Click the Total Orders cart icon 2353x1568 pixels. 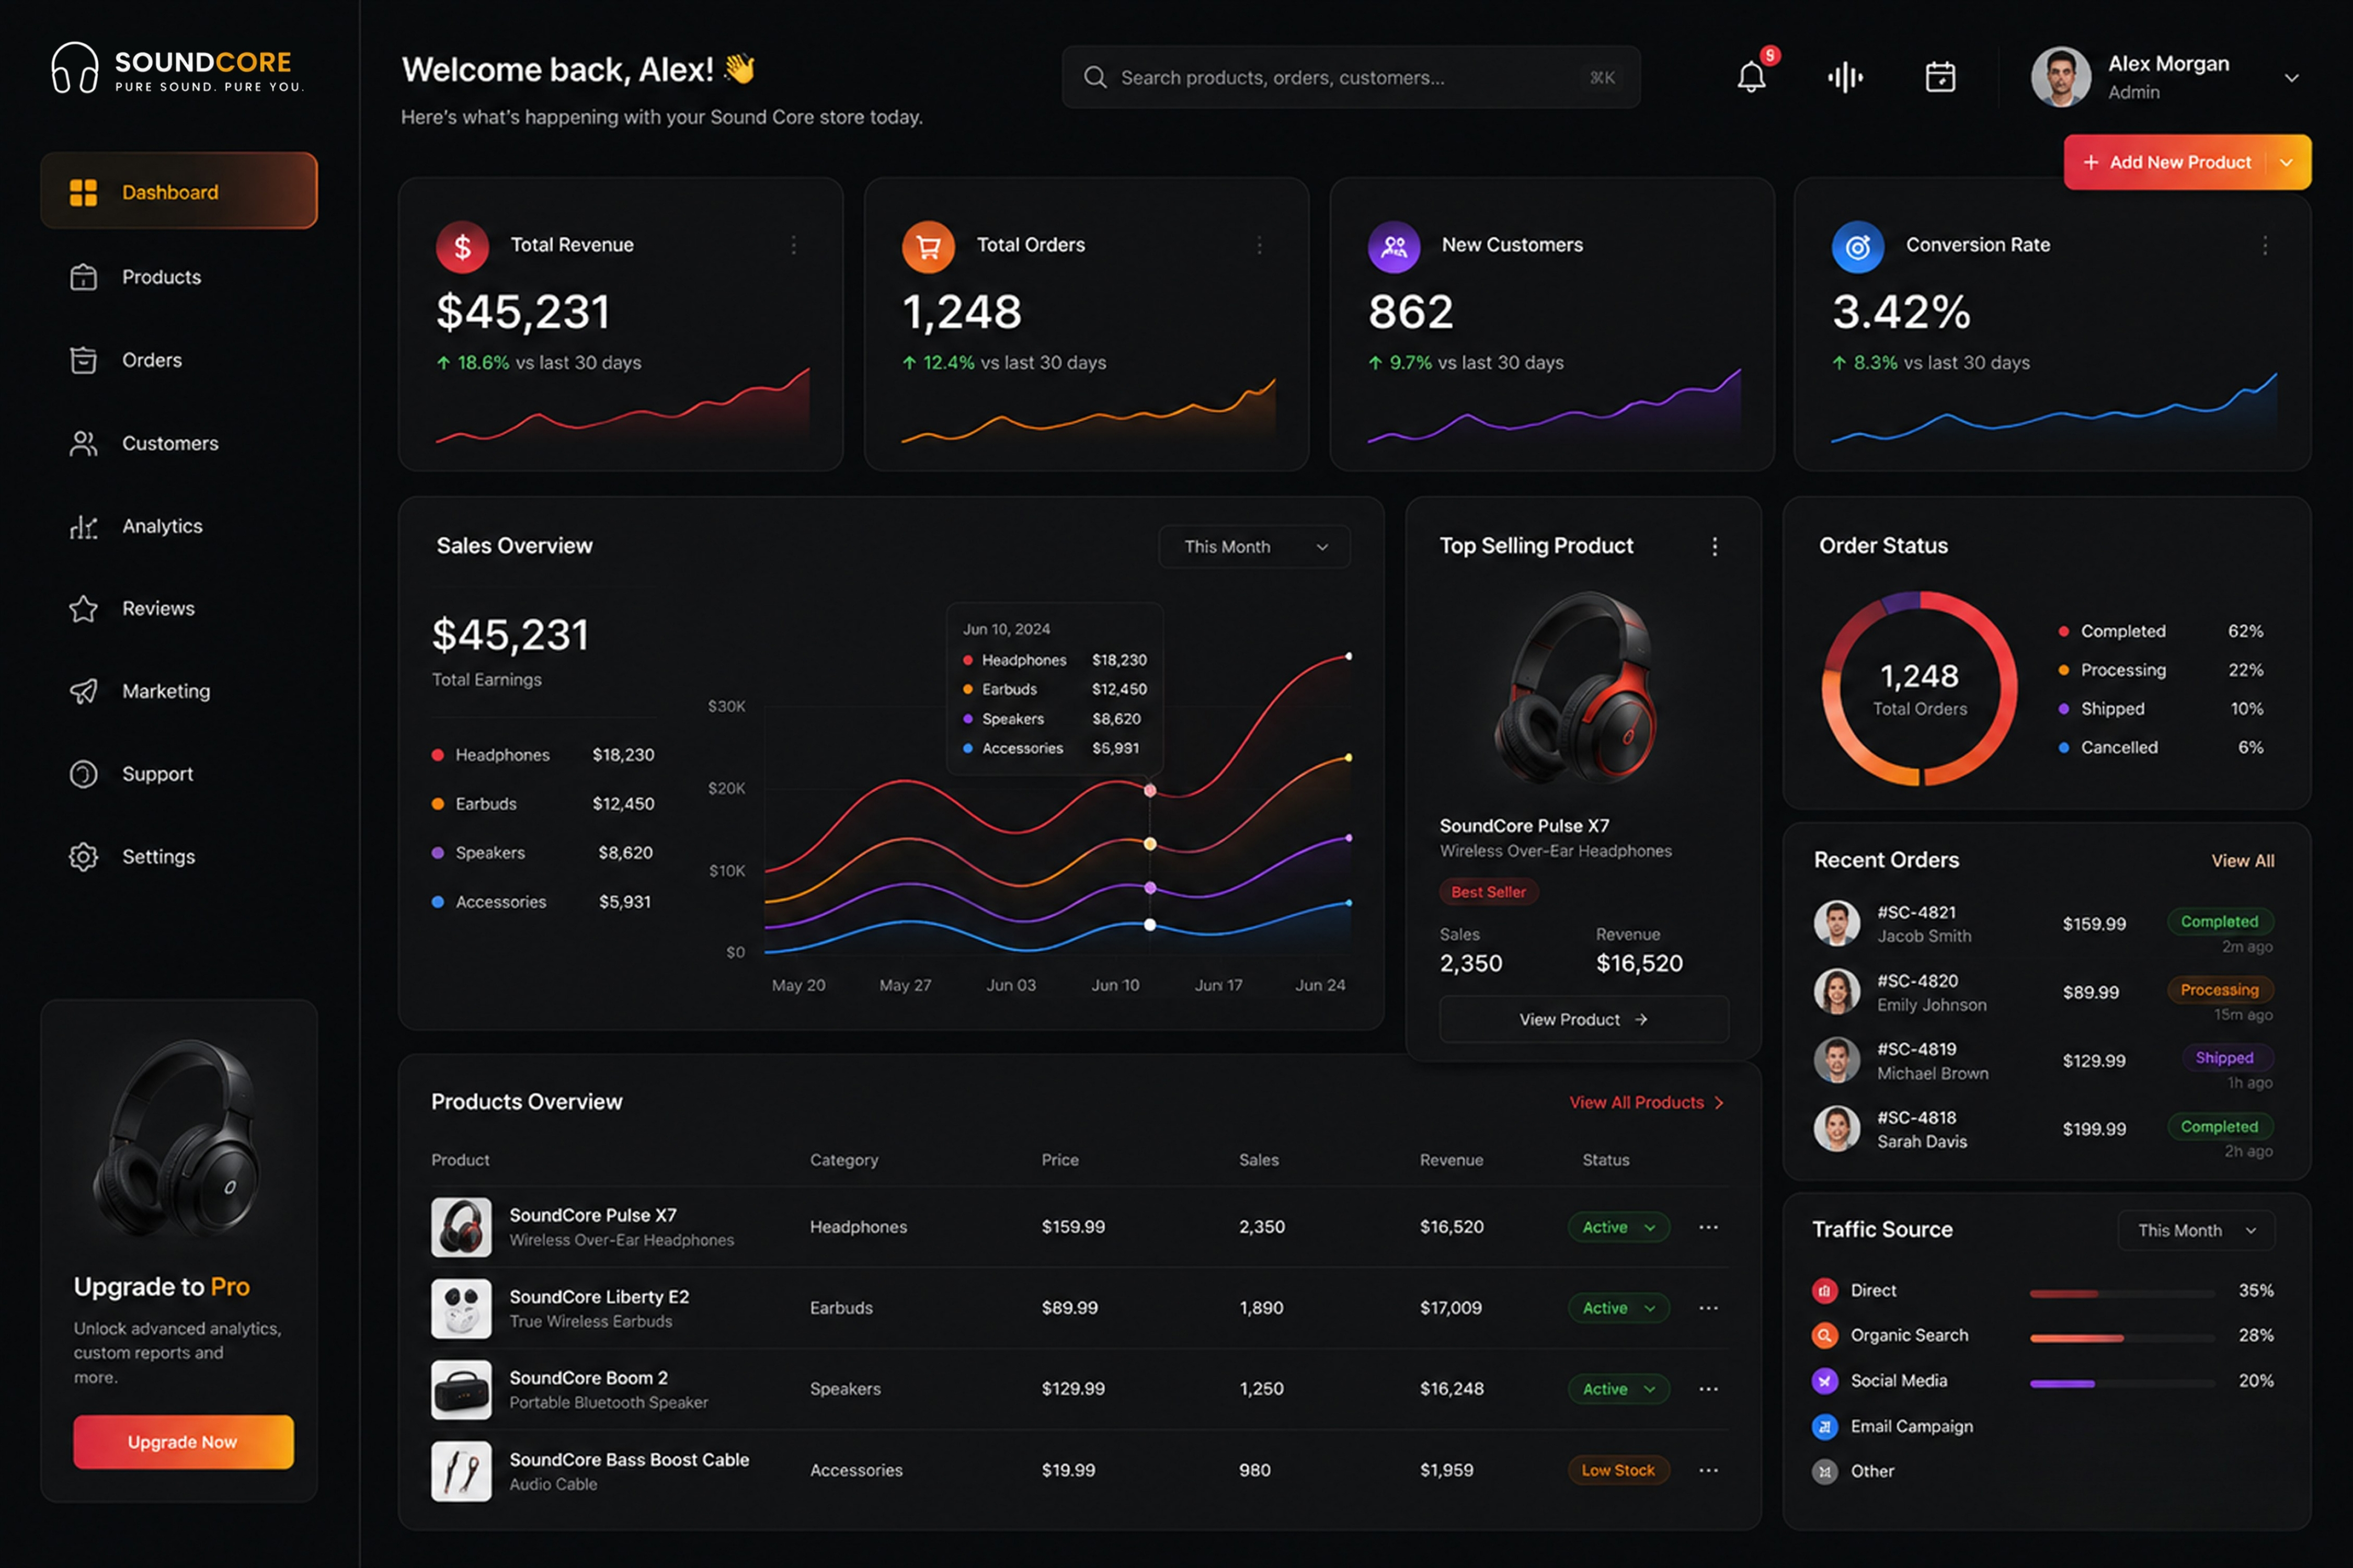pos(929,246)
